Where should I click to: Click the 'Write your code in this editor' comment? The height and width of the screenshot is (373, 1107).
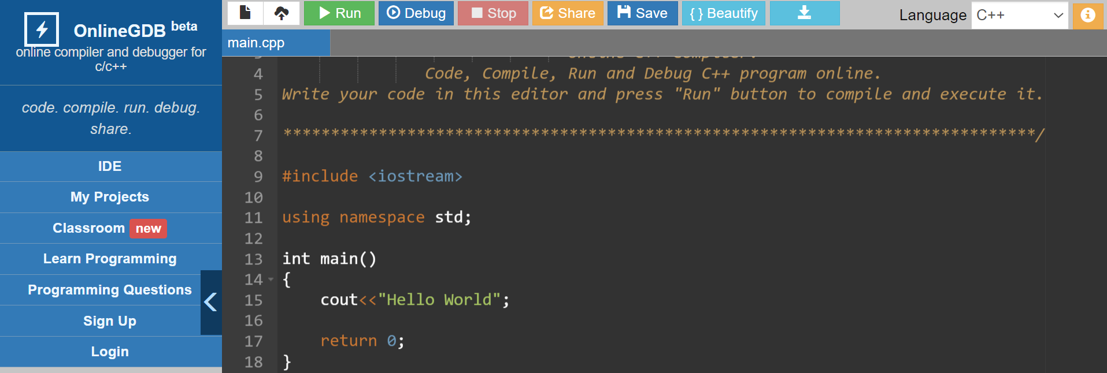(662, 94)
